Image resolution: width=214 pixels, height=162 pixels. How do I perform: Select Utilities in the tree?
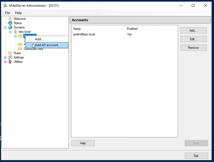pos(18,62)
